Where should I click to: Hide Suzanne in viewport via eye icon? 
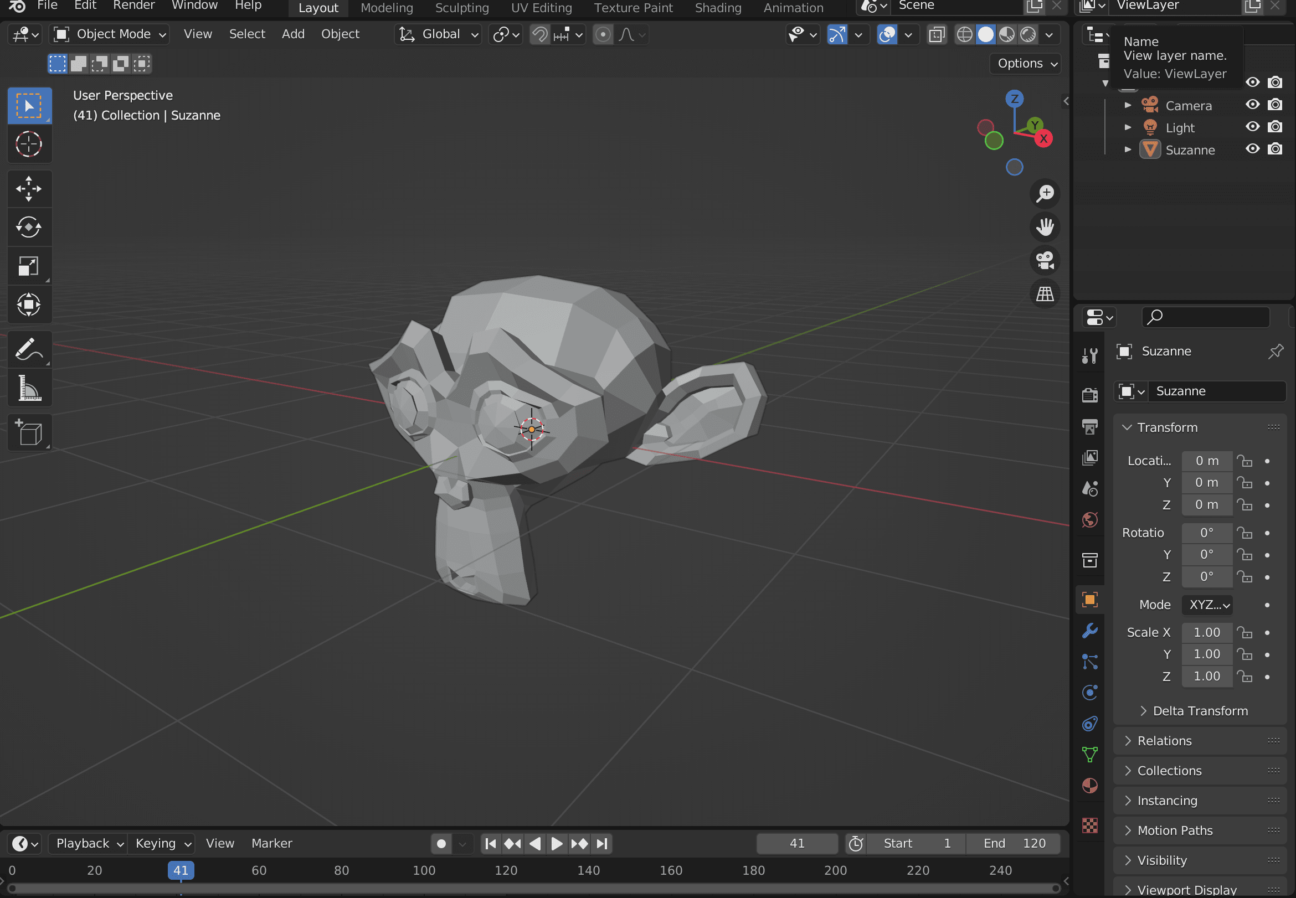click(x=1253, y=149)
